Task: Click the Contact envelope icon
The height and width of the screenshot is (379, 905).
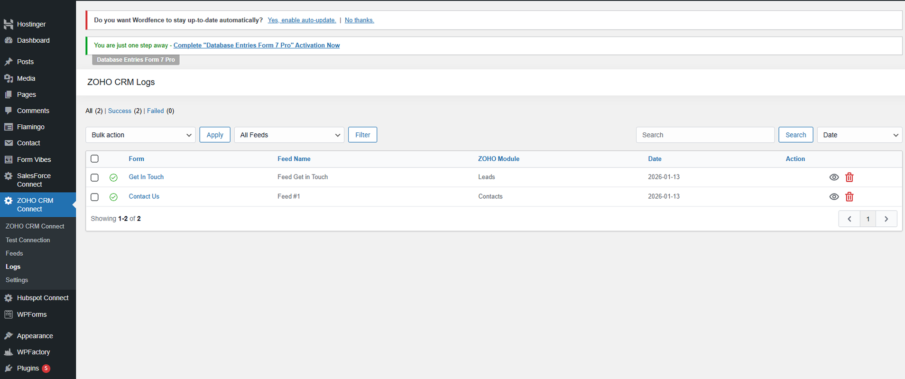Action: [x=9, y=143]
